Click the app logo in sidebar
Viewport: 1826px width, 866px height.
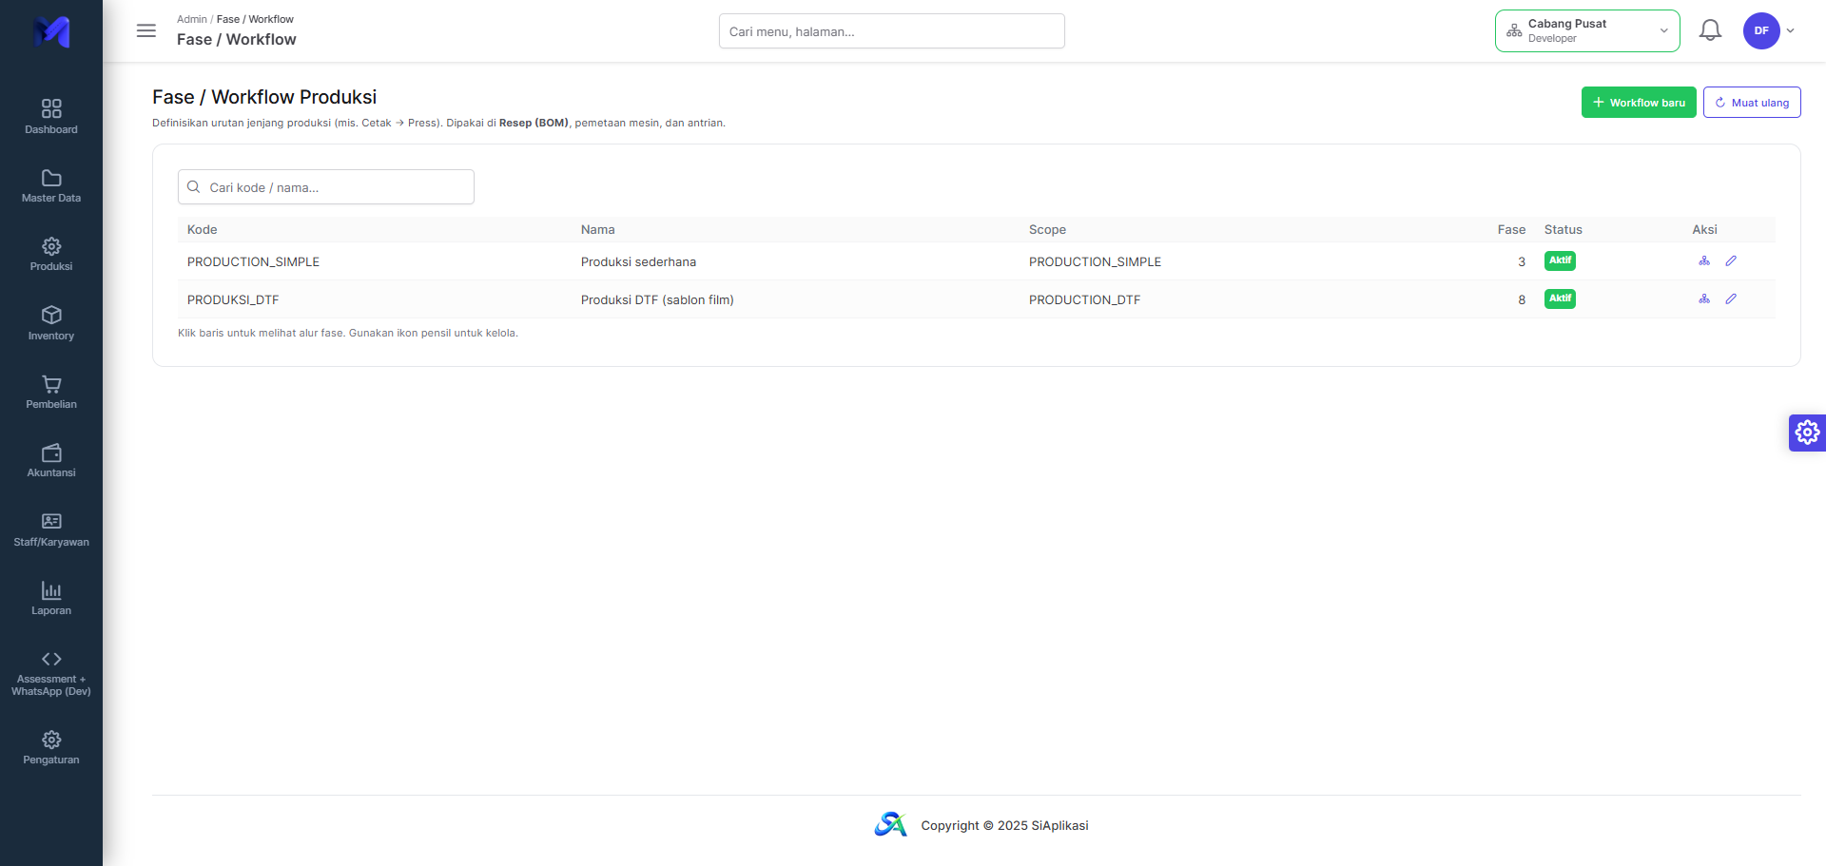coord(51,31)
